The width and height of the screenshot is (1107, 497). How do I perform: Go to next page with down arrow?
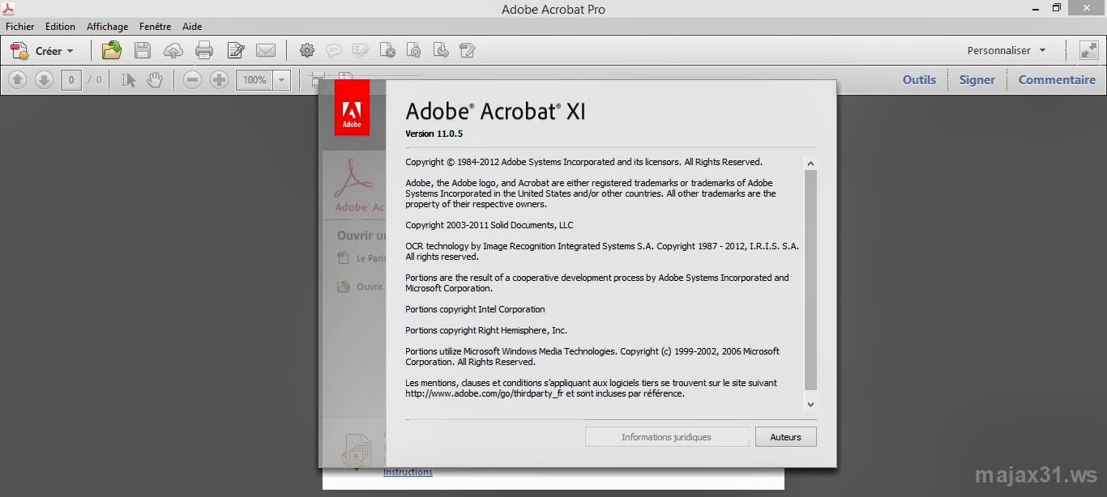coord(44,79)
